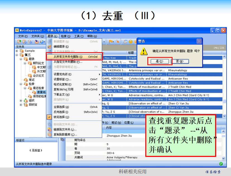The width and height of the screenshot is (231, 176).
Task: Click the yellow flag icon in toolbar
Action: click(x=110, y=42)
